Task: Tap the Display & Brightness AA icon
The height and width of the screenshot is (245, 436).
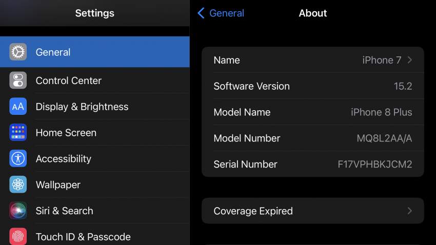Action: [x=18, y=107]
